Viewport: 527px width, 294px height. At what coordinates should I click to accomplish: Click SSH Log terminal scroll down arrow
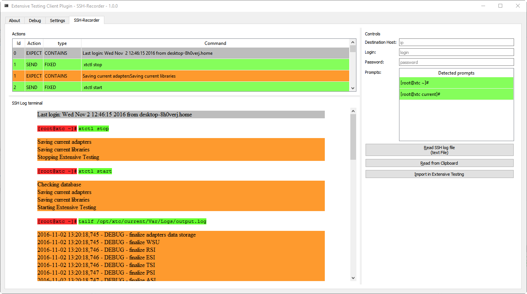353,278
